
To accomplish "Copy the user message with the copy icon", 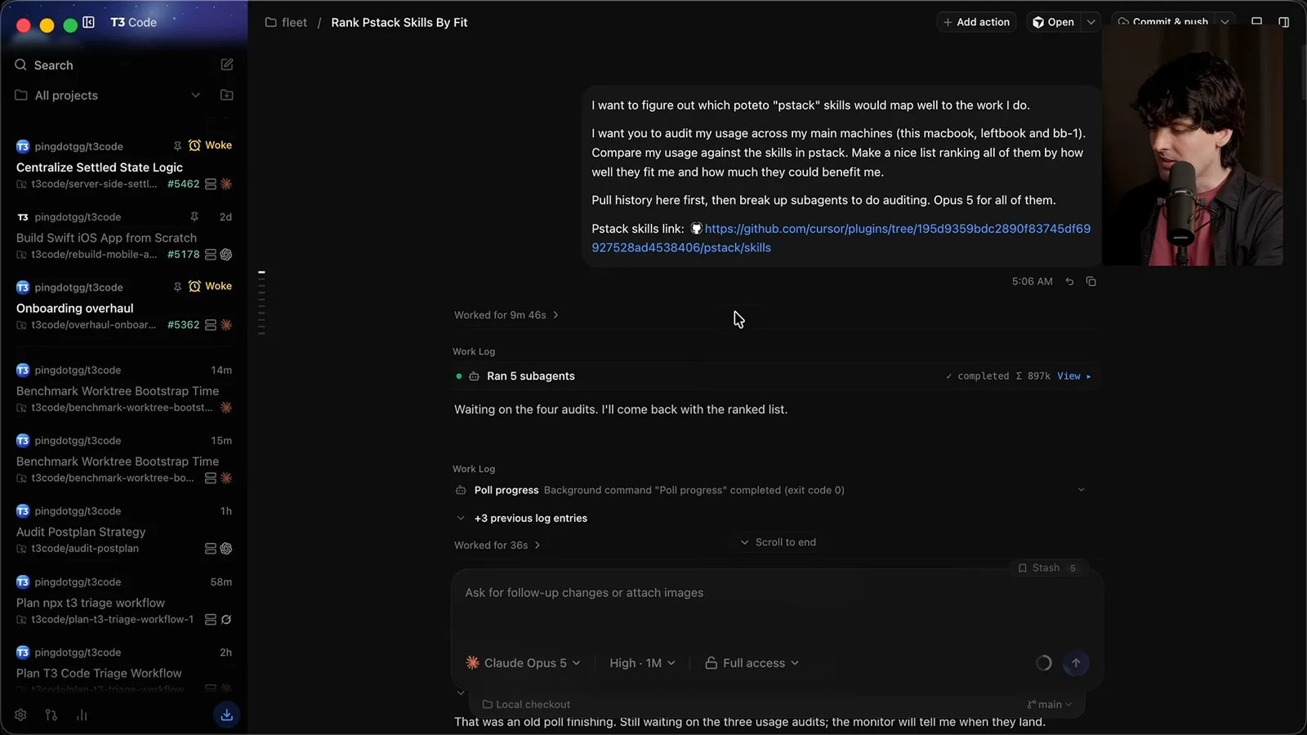I will (1091, 281).
